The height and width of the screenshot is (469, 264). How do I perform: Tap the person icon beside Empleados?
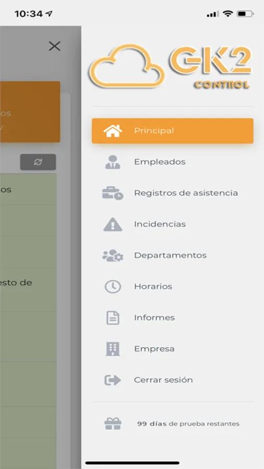click(x=112, y=162)
